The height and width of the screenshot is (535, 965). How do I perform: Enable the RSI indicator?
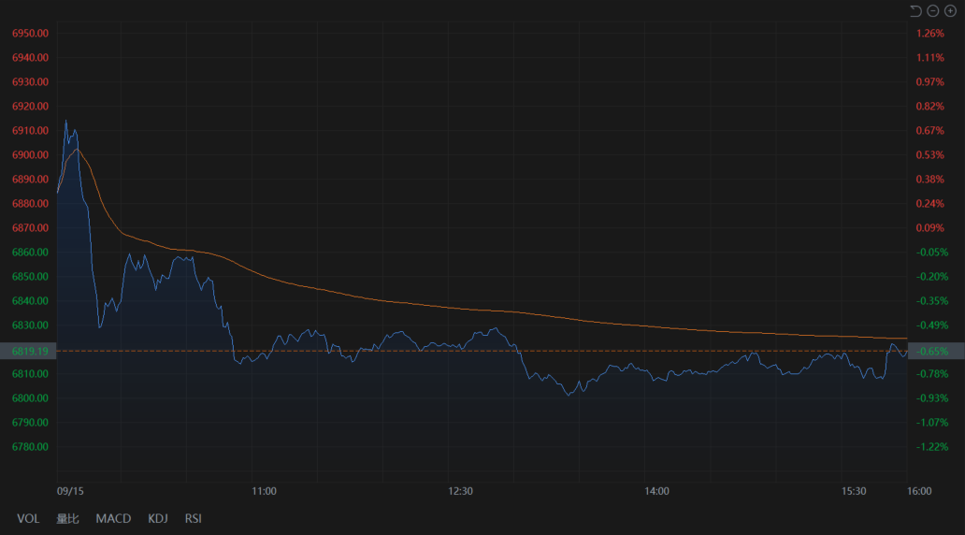click(x=193, y=518)
